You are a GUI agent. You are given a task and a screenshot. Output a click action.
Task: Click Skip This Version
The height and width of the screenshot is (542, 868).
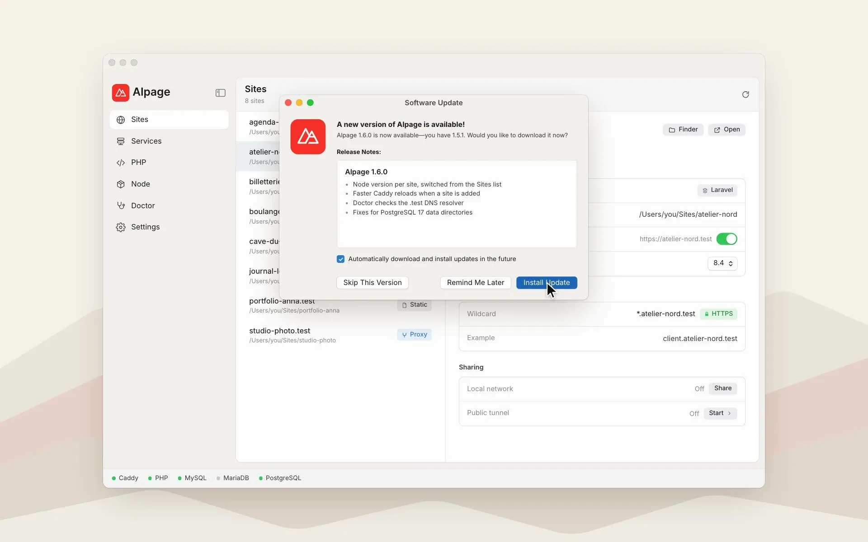tap(373, 283)
